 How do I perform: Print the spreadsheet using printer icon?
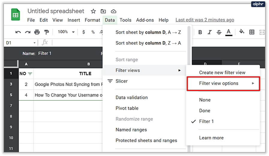(x=37, y=32)
